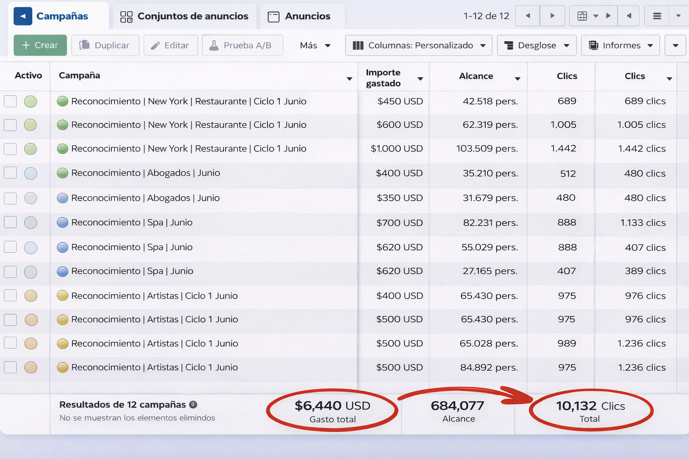This screenshot has height=459, width=689.
Task: Go to next page with the right arrow
Action: 552,16
